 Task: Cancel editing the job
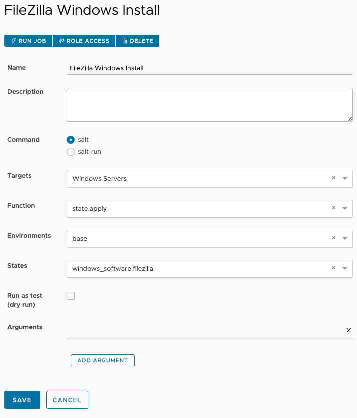(67, 400)
